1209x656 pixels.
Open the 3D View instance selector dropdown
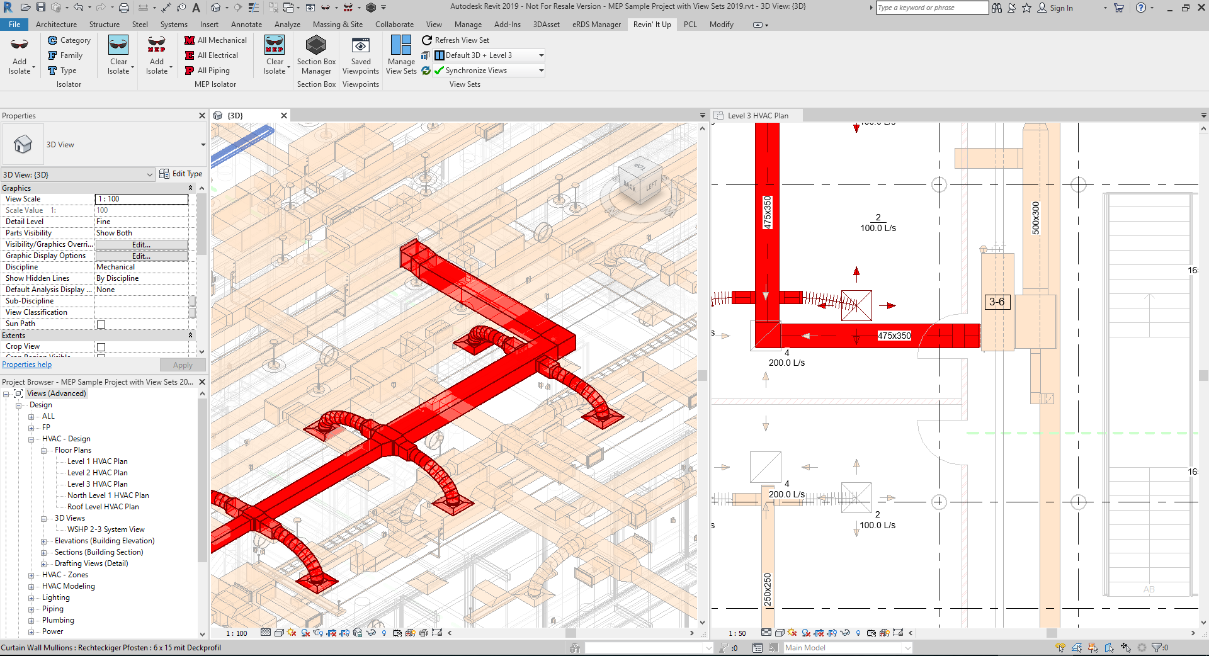pos(149,175)
